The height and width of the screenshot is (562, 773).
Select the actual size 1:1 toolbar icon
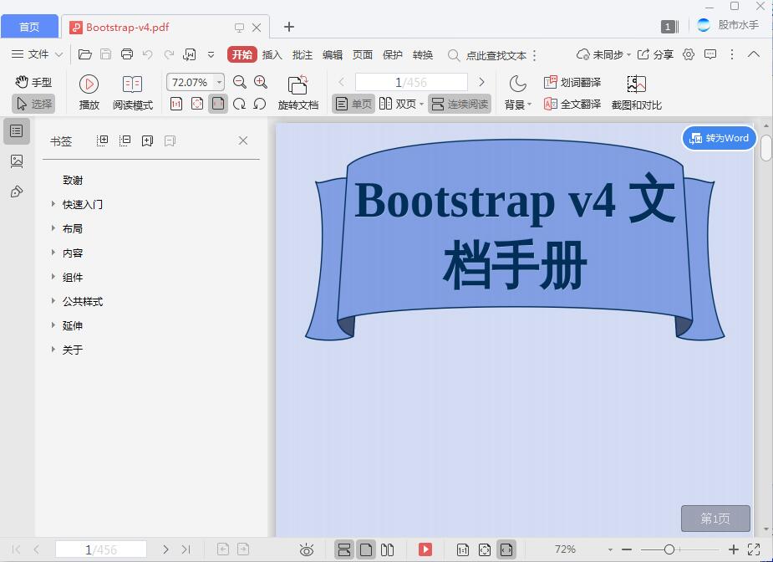[176, 104]
